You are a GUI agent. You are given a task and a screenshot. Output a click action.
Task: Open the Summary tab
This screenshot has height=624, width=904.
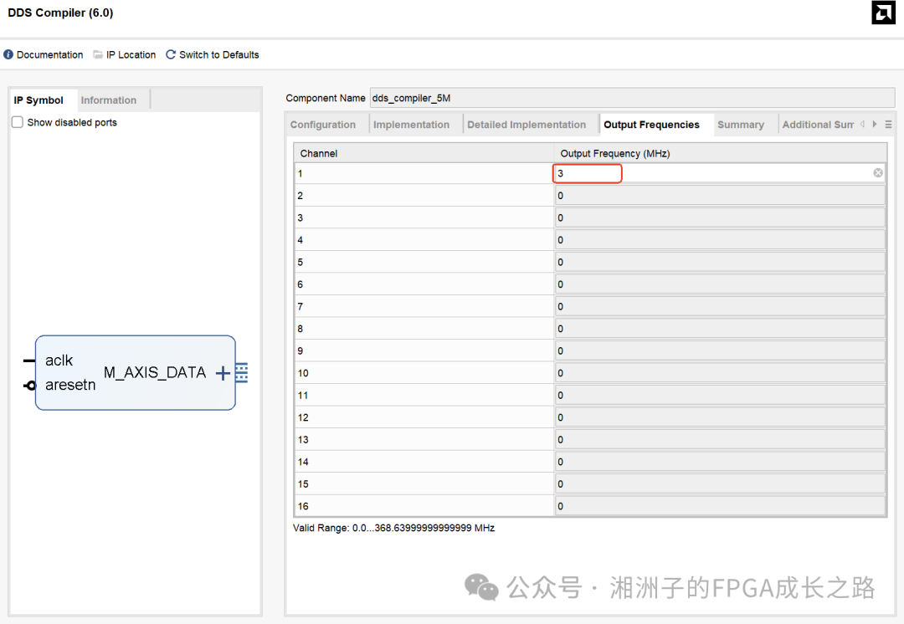[x=741, y=125]
